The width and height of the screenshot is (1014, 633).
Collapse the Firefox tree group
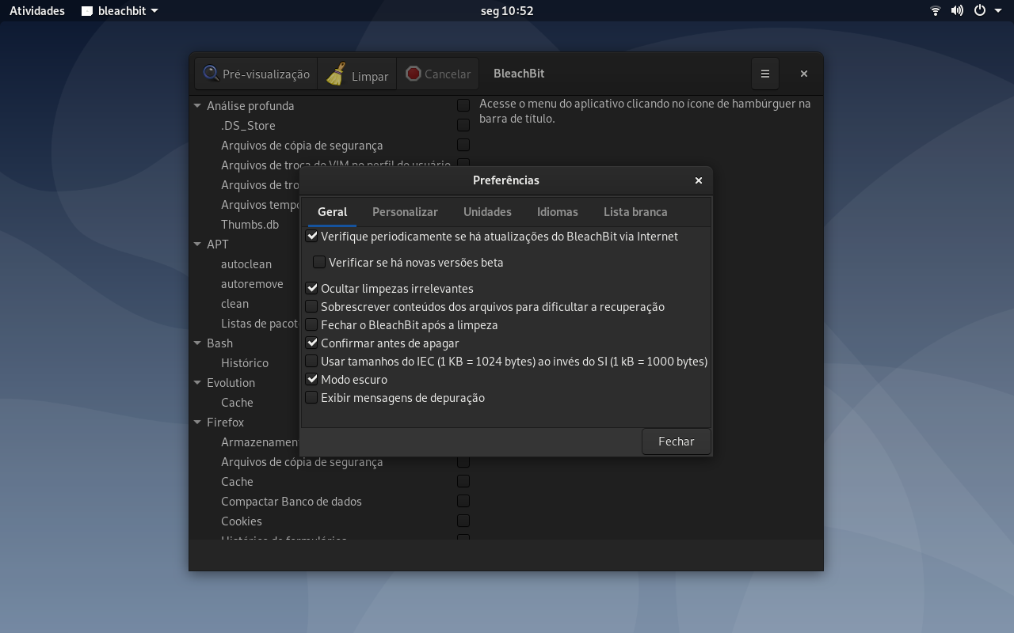pyautogui.click(x=197, y=422)
